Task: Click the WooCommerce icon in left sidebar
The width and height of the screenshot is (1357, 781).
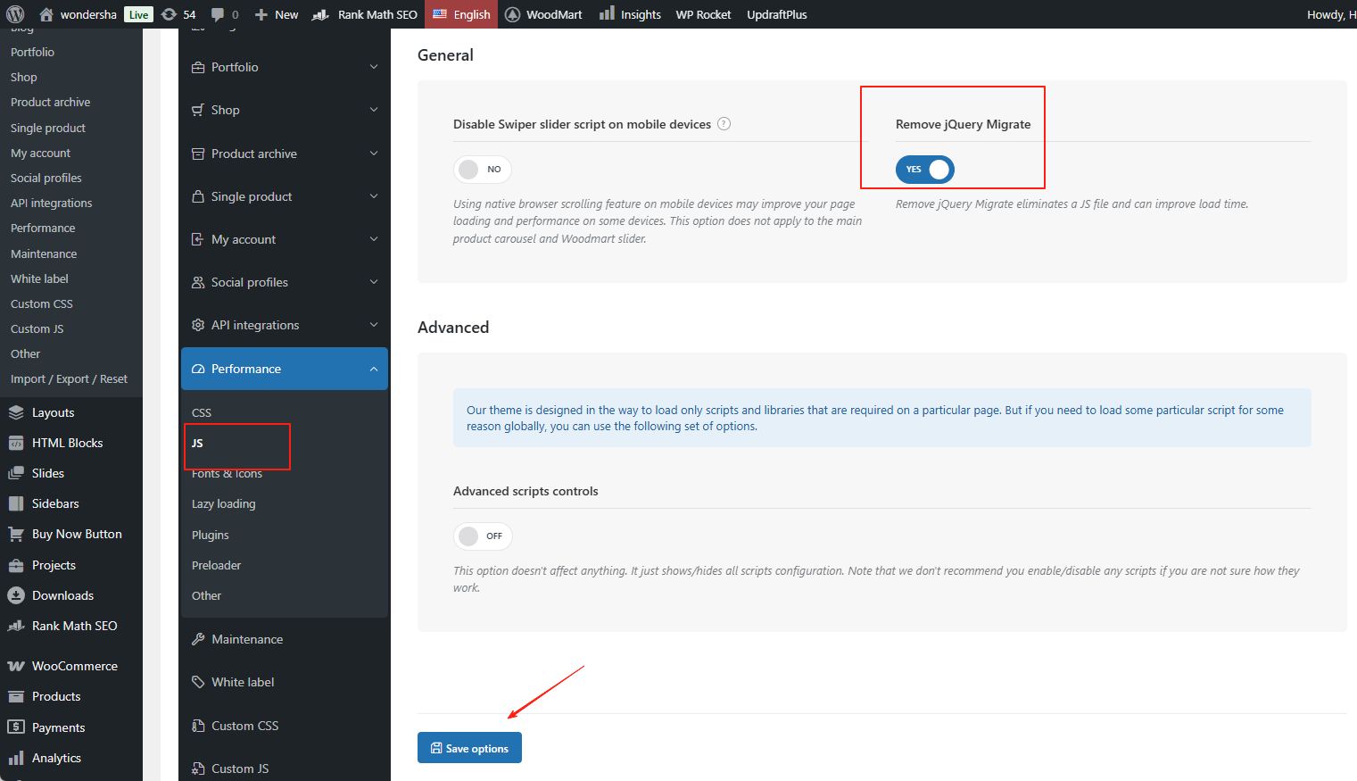Action: coord(16,666)
